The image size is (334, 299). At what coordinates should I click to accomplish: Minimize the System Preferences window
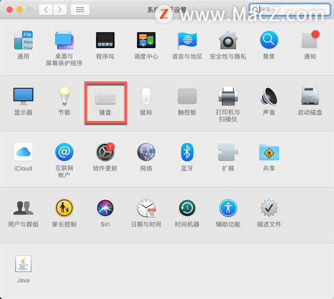point(19,9)
